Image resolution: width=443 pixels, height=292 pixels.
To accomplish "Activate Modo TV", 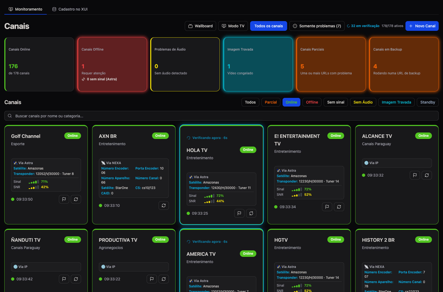I will 233,26.
